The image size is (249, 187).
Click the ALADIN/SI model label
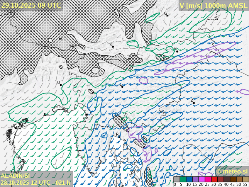(x=15, y=176)
